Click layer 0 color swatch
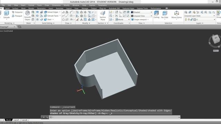Viewport: 221px width, 124px height. click(x=195, y=20)
